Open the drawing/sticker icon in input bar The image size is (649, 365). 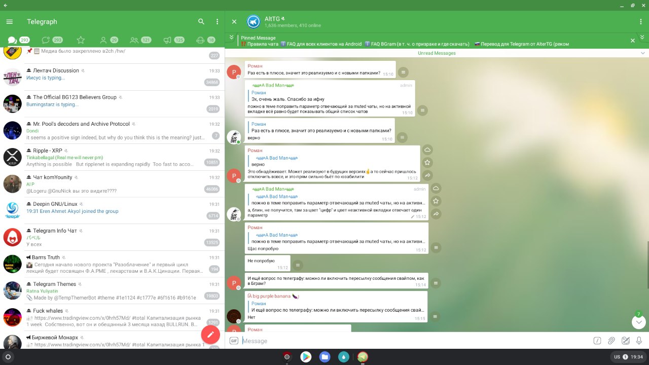[626, 341]
